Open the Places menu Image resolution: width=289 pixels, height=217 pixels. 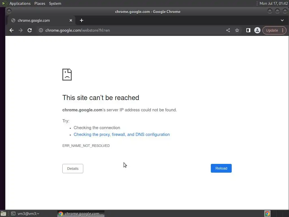pyautogui.click(x=40, y=3)
